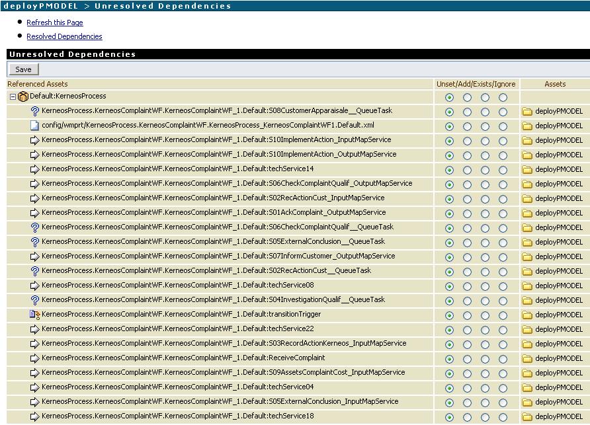The height and width of the screenshot is (425, 590).
Task: Select the Exists radio button for S08CustomerApparaisale__QueueTask
Action: point(485,112)
